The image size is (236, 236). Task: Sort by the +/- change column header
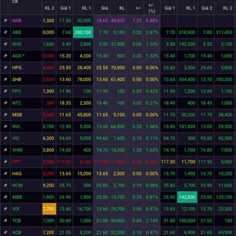pyautogui.click(x=138, y=8)
